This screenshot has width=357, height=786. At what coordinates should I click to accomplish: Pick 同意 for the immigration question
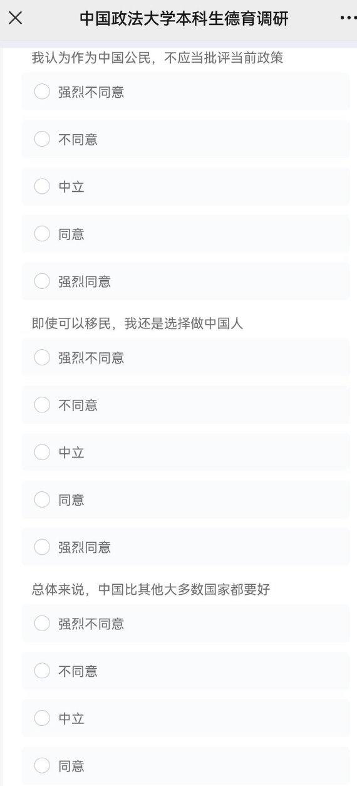tap(185, 500)
